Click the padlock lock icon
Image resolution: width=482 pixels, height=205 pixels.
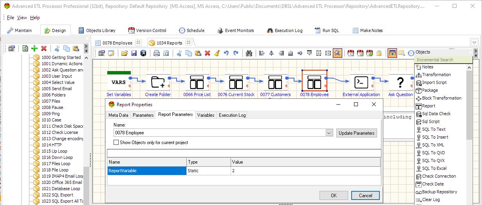pyautogui.click(x=379, y=53)
